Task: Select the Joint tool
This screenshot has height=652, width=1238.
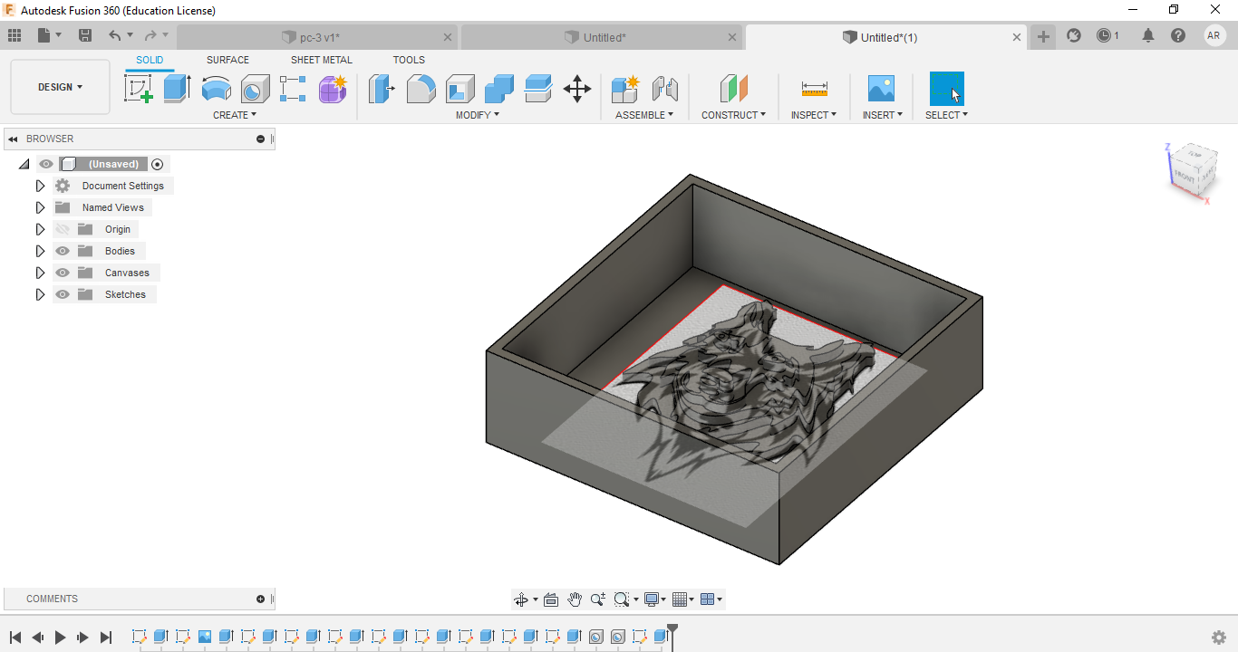Action: 664,89
